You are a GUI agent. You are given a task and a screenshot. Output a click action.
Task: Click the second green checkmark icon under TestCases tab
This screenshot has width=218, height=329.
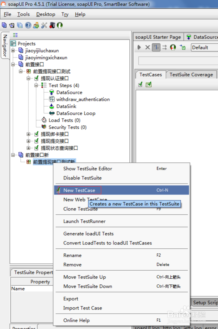(x=149, y=84)
